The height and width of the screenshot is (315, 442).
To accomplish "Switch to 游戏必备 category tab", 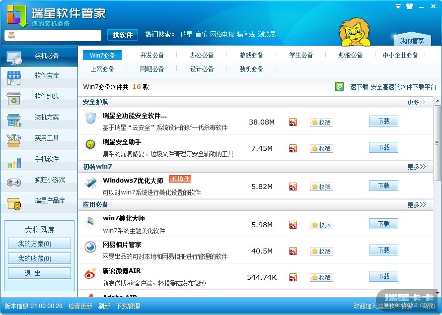I will click(251, 55).
